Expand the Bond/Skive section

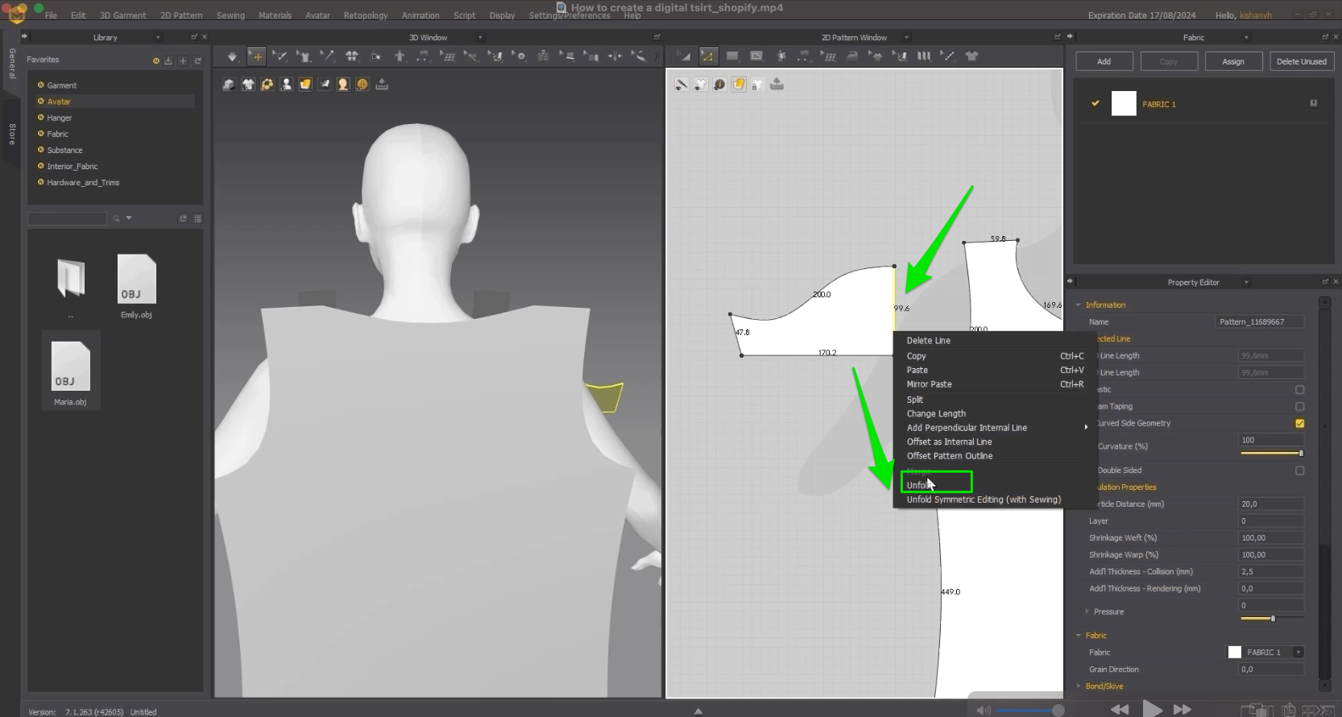(1079, 686)
